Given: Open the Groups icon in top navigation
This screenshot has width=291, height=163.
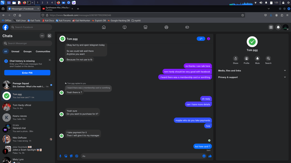Looking at the screenshot, I should (166, 27).
